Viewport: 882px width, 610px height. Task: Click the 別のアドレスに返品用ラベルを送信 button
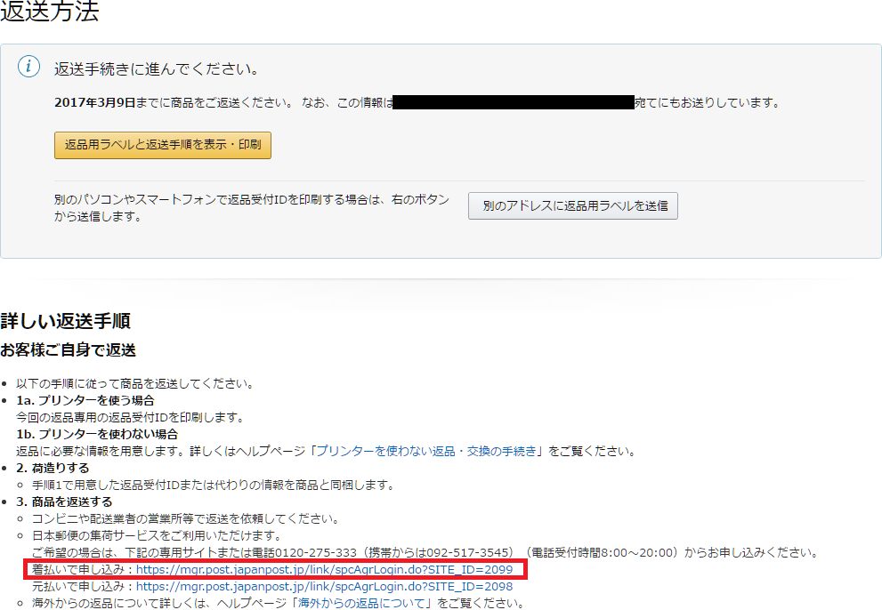click(x=572, y=205)
